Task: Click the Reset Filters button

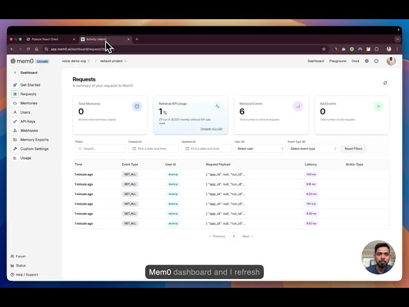Action: tap(353, 148)
